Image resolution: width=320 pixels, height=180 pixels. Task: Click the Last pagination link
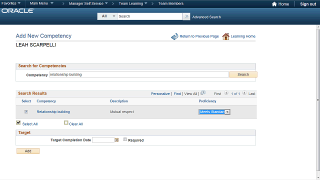coord(252,93)
